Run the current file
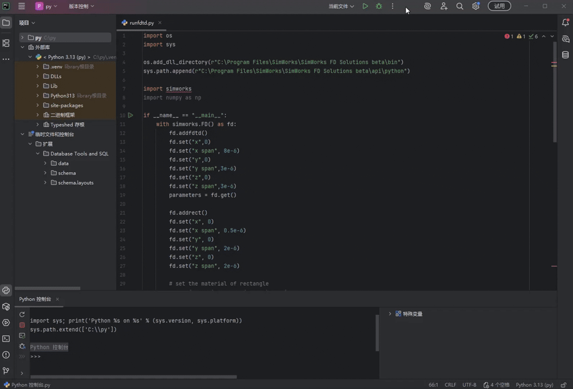573x389 pixels. [x=365, y=6]
